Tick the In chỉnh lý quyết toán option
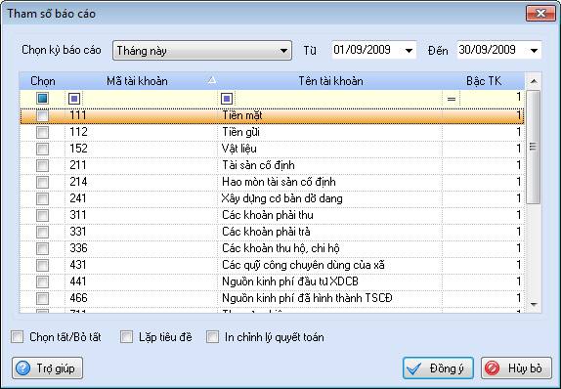 tap(212, 337)
